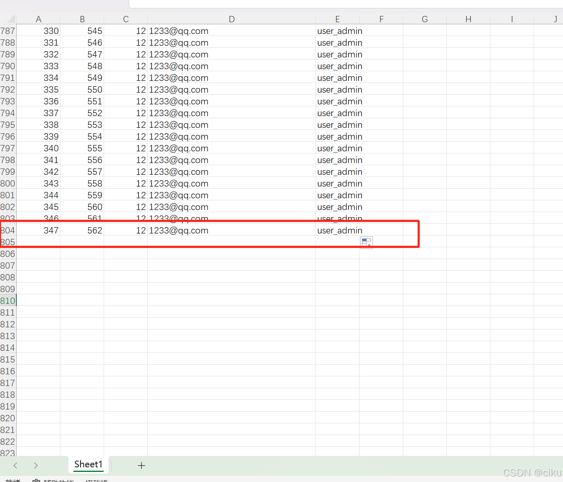Click cell containing 553 in column B

coord(82,125)
